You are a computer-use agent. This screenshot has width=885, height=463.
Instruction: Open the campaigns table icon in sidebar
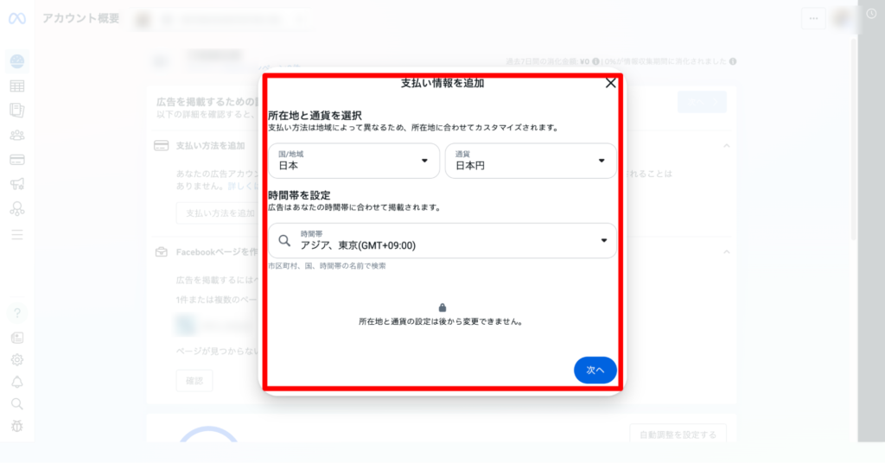[x=17, y=86]
